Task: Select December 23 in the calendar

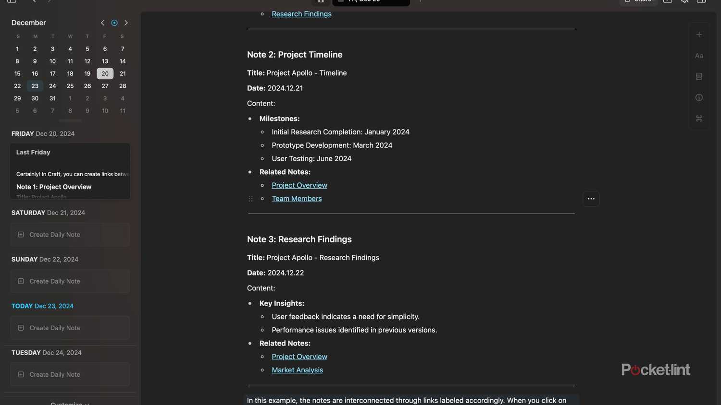Action: point(35,86)
